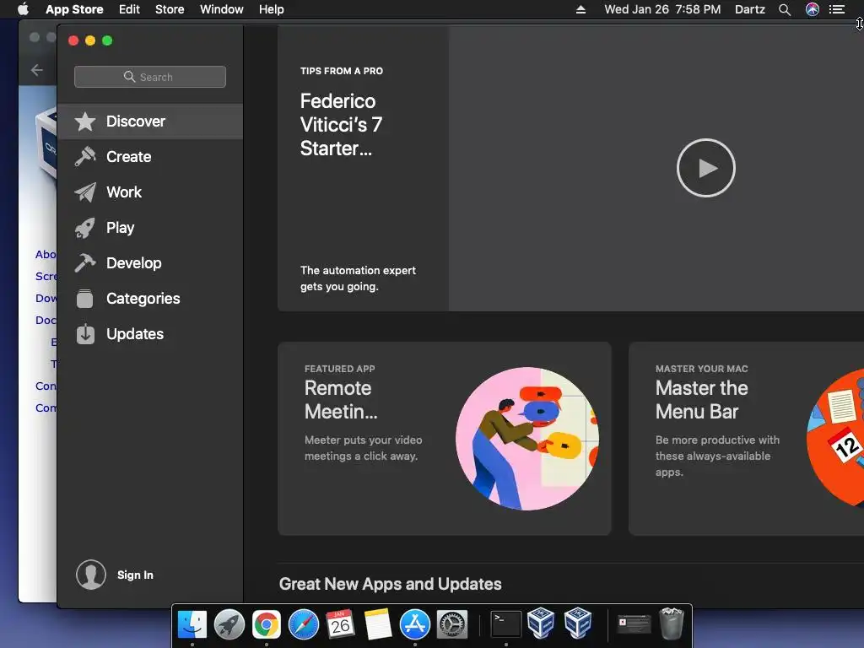The height and width of the screenshot is (648, 864).
Task: Select Updates in the sidebar
Action: (x=150, y=334)
